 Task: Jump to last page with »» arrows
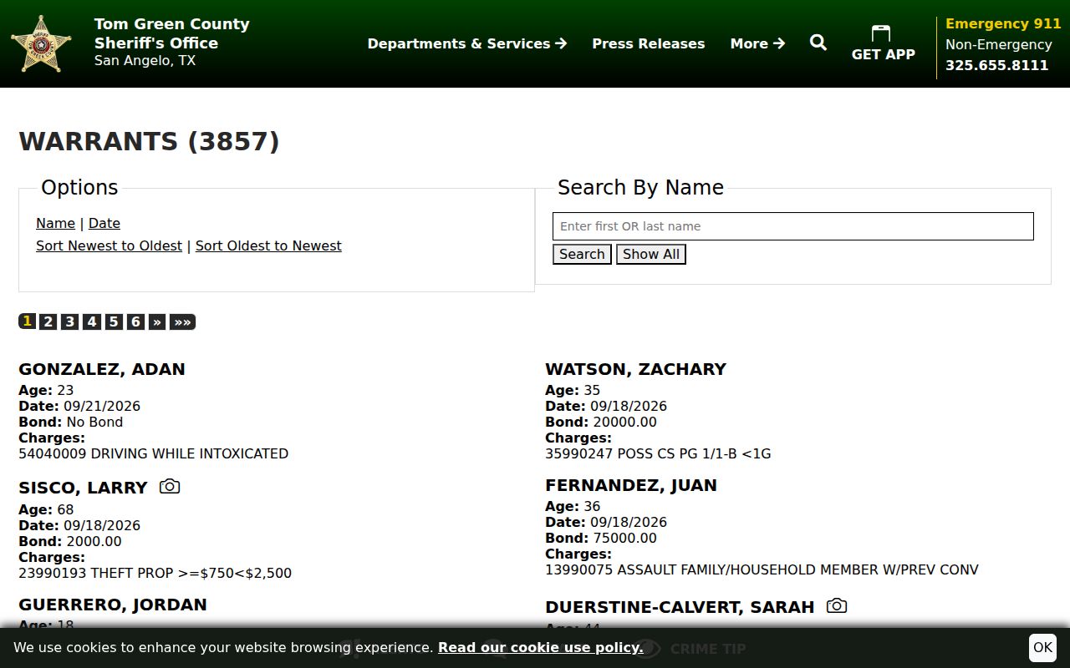[x=182, y=321]
